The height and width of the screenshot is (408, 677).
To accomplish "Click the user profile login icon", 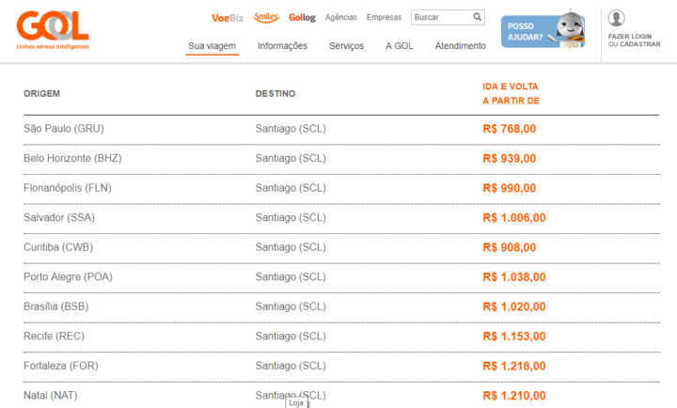I will tap(617, 18).
